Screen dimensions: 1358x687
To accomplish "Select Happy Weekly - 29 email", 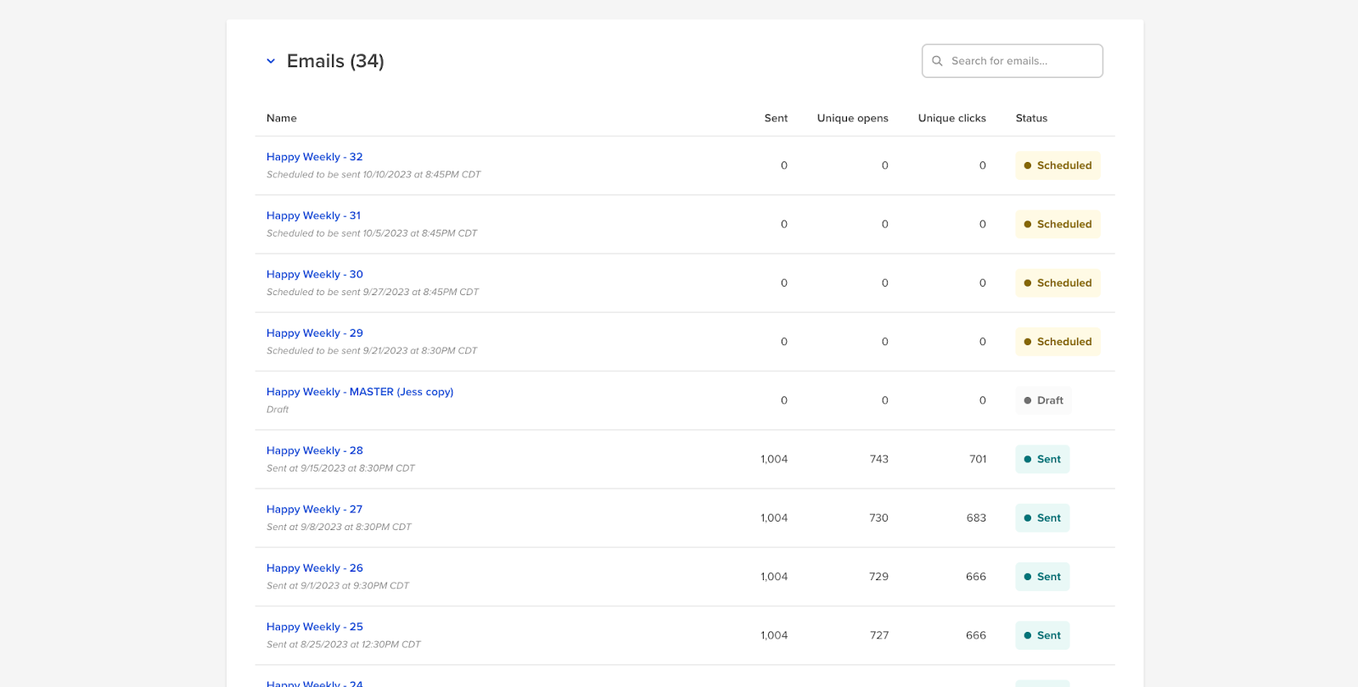I will 314,333.
